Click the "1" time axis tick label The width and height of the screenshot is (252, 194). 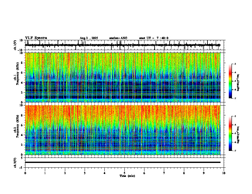45,173
